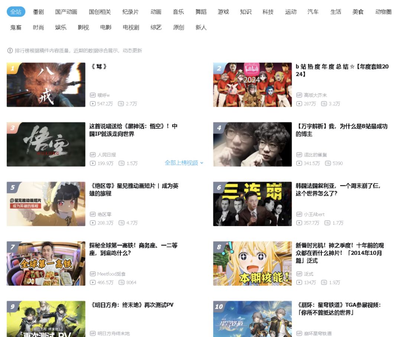Expand 全部上榜视频 dropdown
Screen dimensions: 401x337
coord(184,163)
